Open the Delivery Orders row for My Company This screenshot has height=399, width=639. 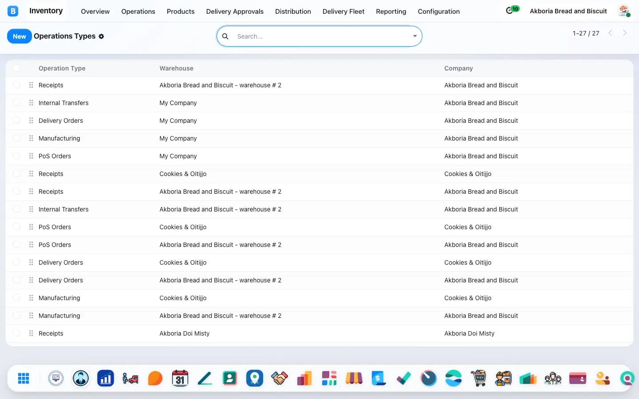click(319, 121)
